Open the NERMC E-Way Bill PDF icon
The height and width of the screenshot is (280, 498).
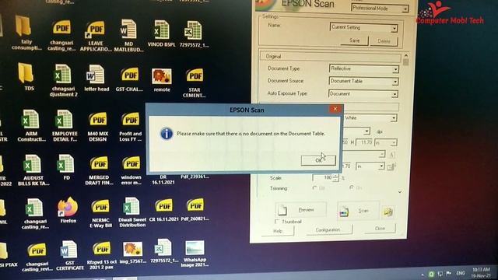pyautogui.click(x=100, y=214)
